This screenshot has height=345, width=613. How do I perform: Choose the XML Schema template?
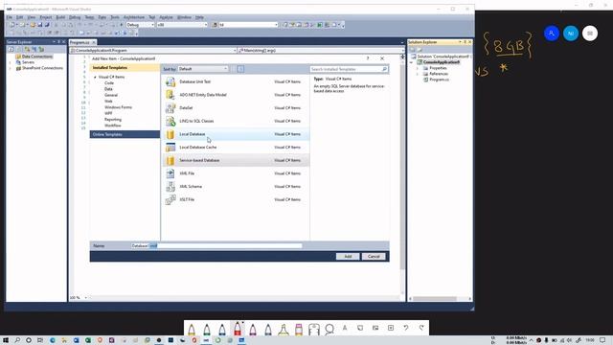236,187
